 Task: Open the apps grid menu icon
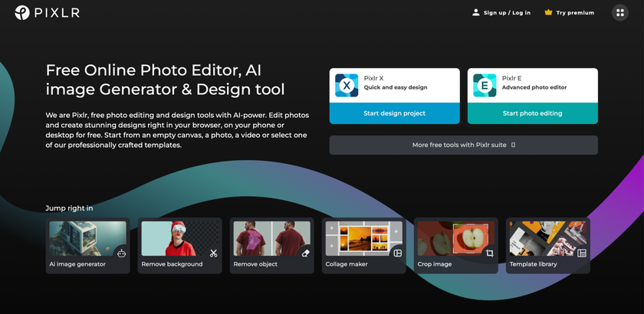620,13
